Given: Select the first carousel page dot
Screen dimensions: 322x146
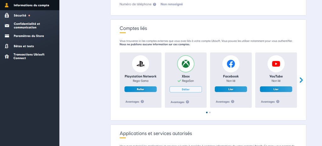Looking at the screenshot, I should (207, 112).
